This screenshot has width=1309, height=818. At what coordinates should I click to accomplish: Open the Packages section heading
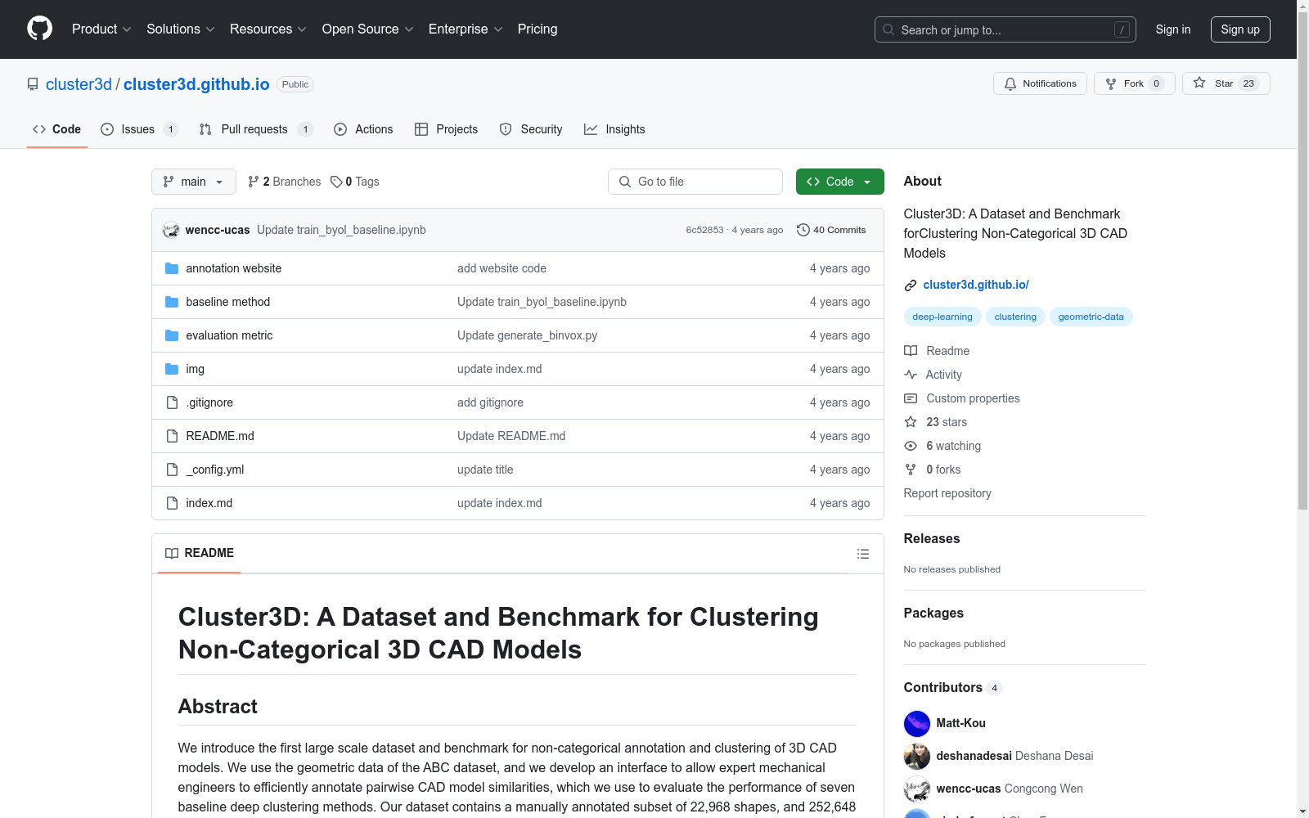click(933, 613)
